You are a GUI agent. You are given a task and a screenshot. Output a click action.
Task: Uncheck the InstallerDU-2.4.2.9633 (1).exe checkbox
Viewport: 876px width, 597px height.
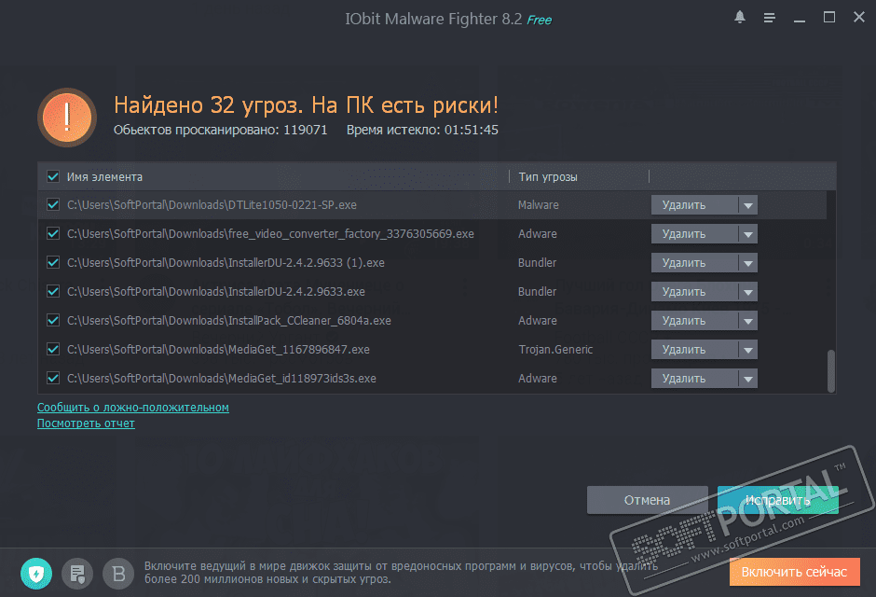click(x=53, y=262)
